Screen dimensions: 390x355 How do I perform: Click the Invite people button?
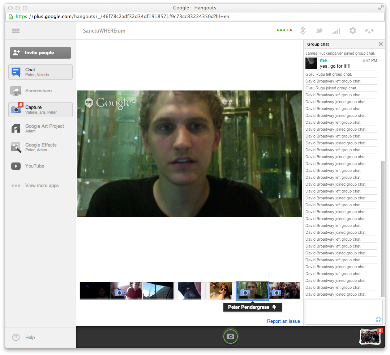(40, 53)
